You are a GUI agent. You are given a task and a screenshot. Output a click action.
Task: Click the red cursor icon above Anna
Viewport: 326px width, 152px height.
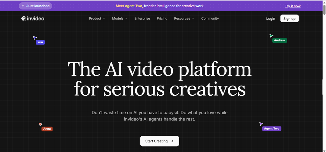pyautogui.click(x=40, y=124)
